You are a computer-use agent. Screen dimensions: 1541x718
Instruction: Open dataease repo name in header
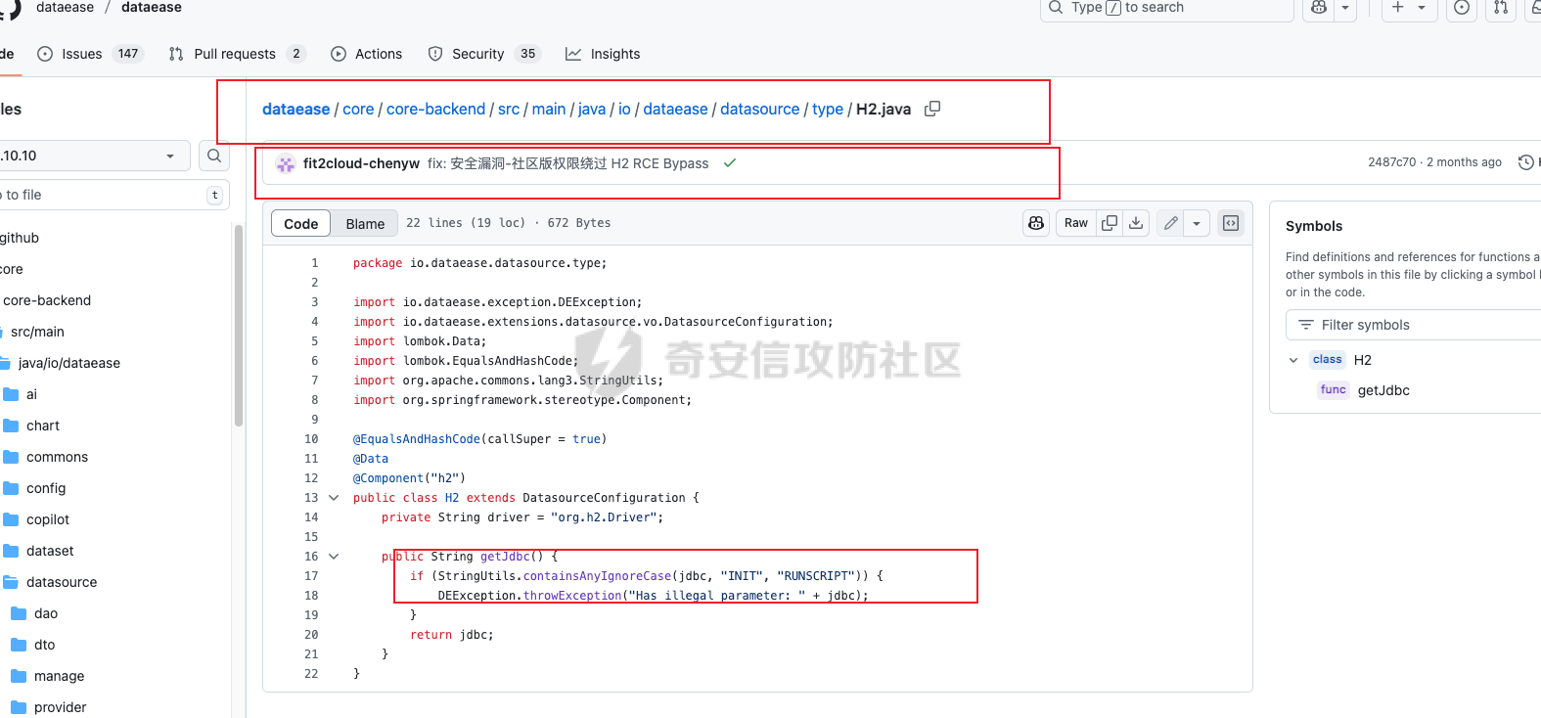point(151,7)
